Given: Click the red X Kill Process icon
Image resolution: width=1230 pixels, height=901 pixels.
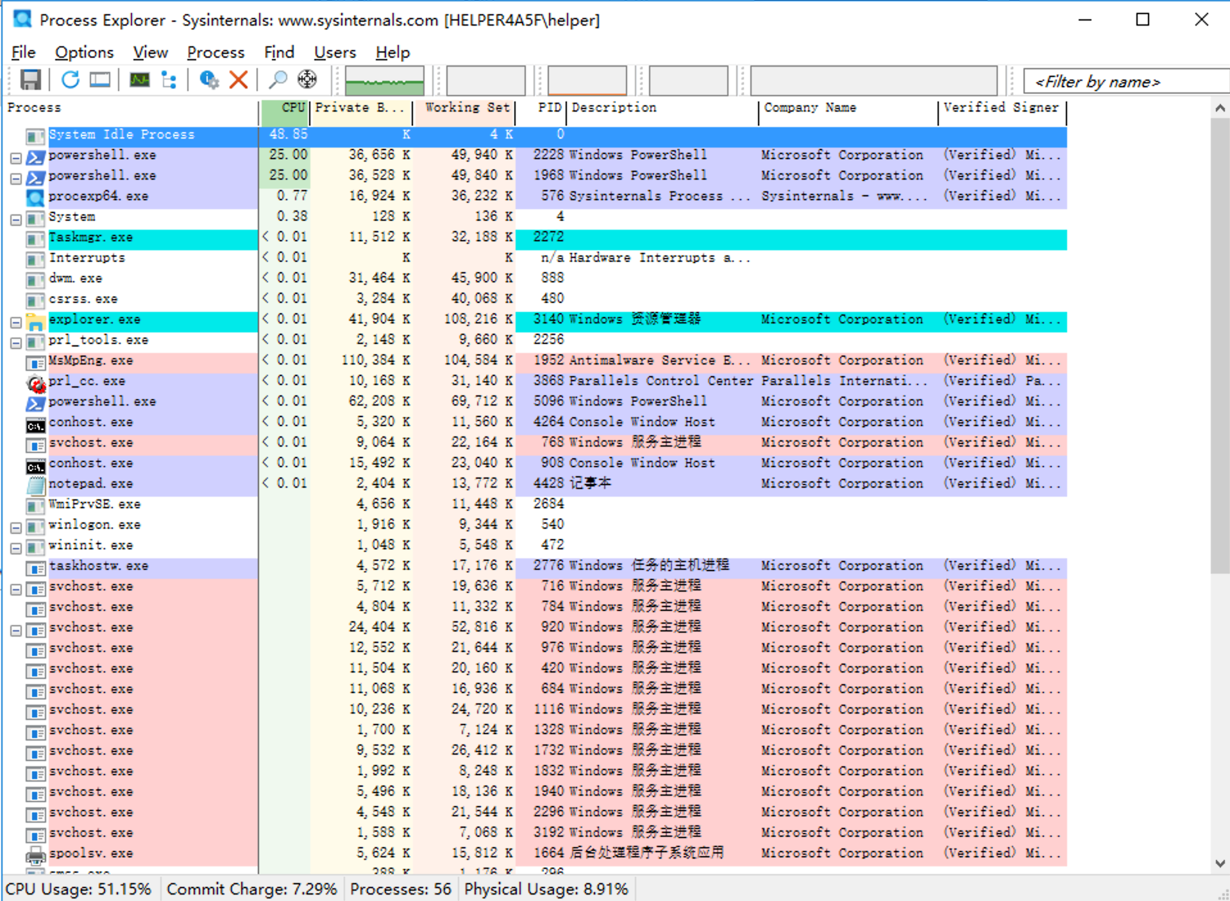Looking at the screenshot, I should [x=239, y=80].
